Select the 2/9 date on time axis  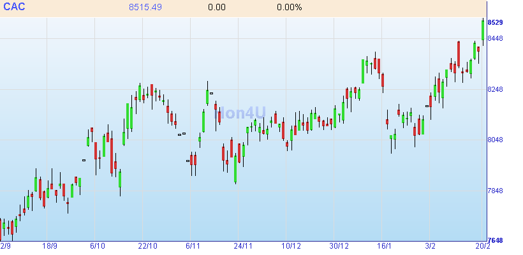pyautogui.click(x=6, y=246)
